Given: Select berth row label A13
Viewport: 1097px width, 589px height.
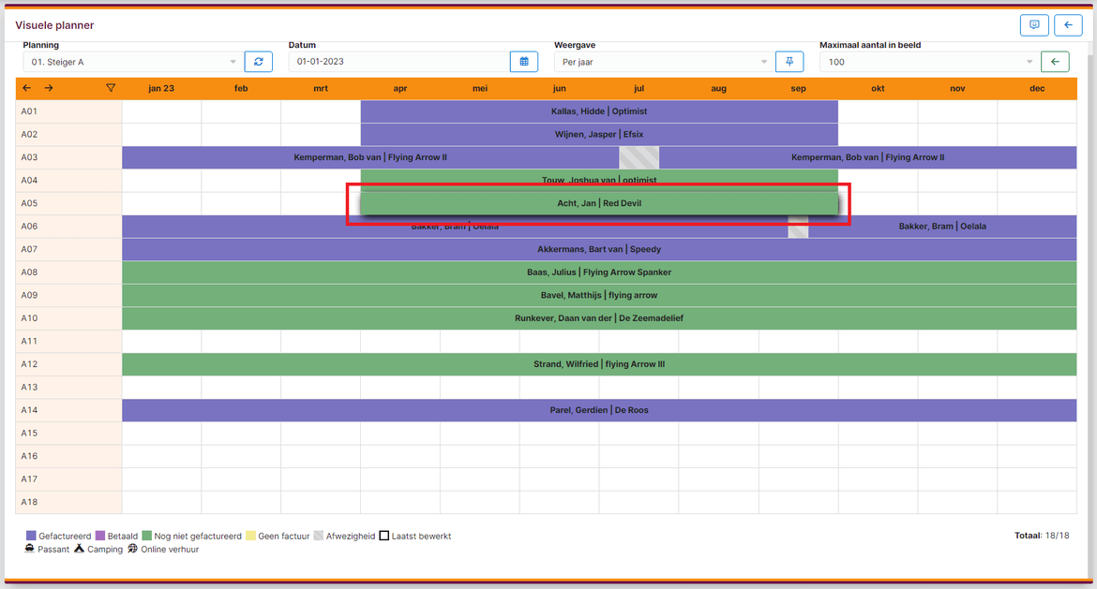Looking at the screenshot, I should tap(68, 387).
